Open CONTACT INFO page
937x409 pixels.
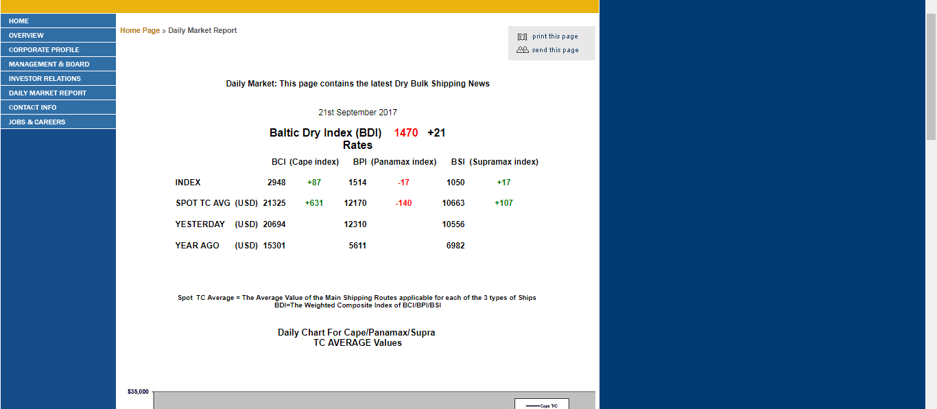[x=58, y=108]
